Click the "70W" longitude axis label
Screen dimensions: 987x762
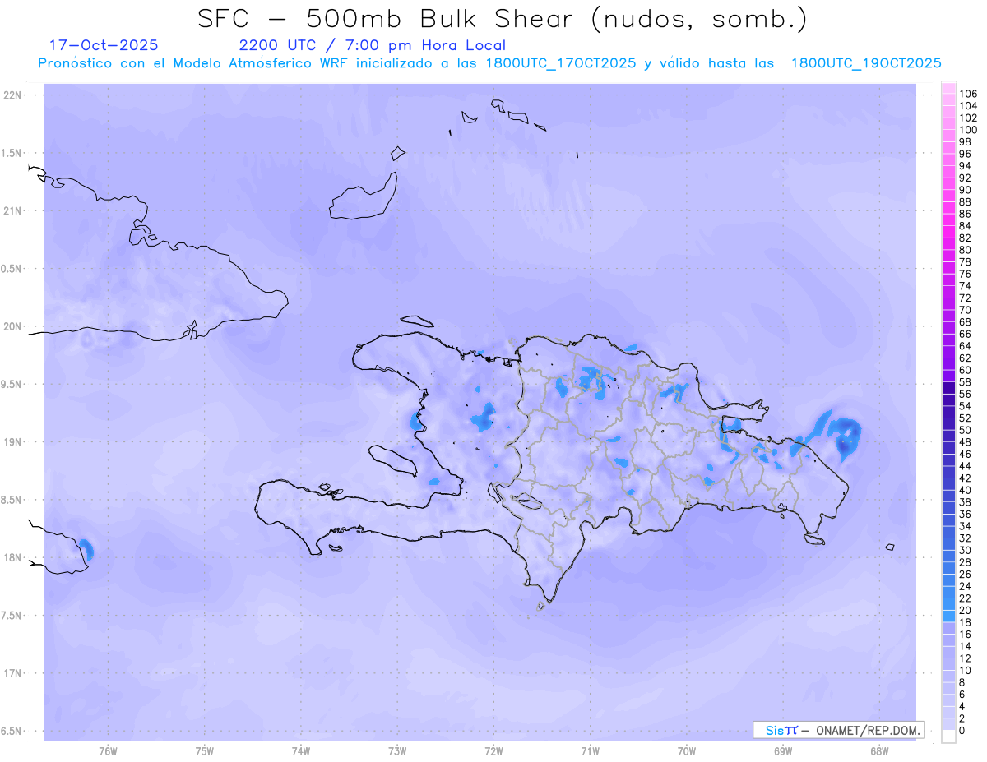click(687, 750)
